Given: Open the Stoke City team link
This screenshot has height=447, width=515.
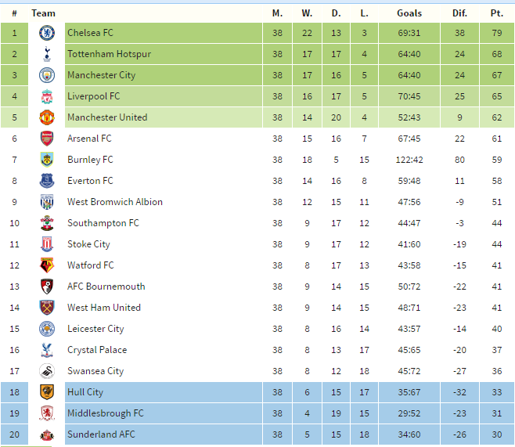Looking at the screenshot, I should (x=88, y=244).
